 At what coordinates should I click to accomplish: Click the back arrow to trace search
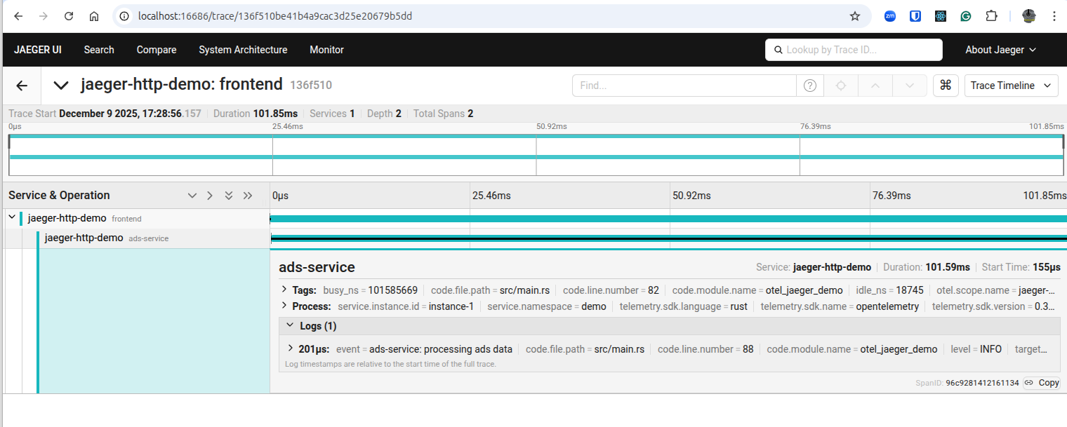tap(22, 86)
